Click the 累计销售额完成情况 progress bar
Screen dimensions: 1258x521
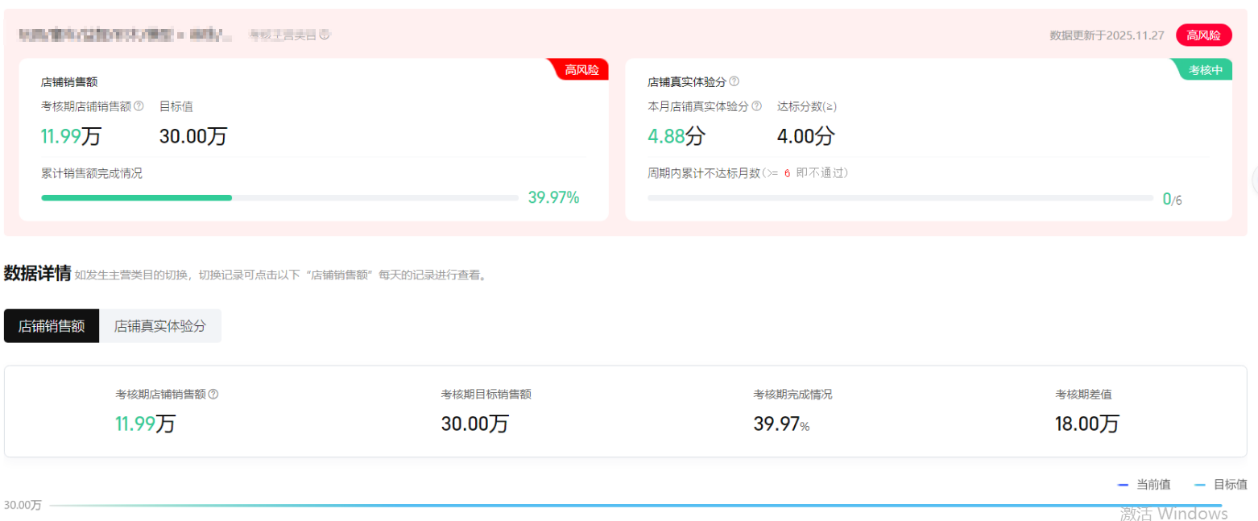pos(279,197)
